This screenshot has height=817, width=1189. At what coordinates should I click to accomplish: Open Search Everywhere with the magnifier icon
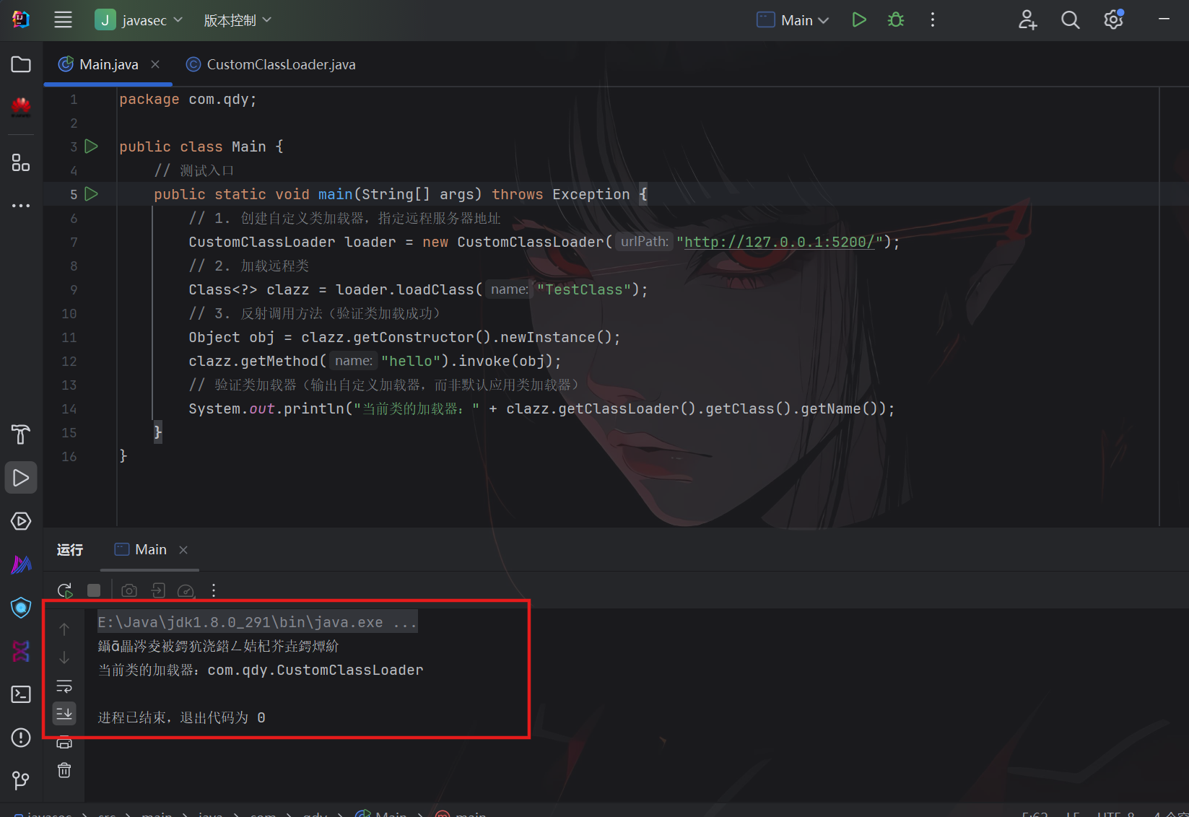coord(1070,19)
